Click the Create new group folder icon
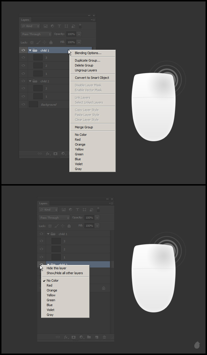Screen dimensions: 207x355 pos(89,337)
